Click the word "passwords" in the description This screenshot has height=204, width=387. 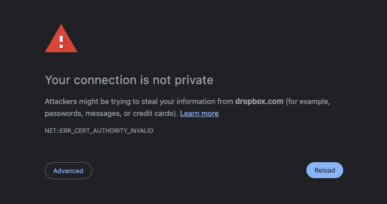(x=63, y=113)
